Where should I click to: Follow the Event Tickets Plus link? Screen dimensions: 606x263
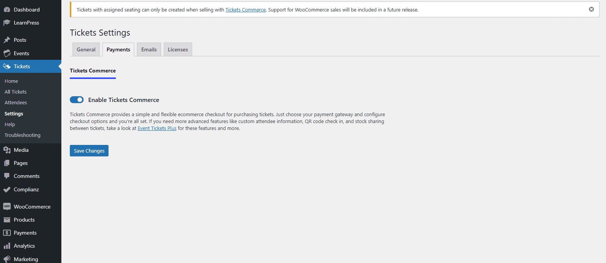(157, 128)
